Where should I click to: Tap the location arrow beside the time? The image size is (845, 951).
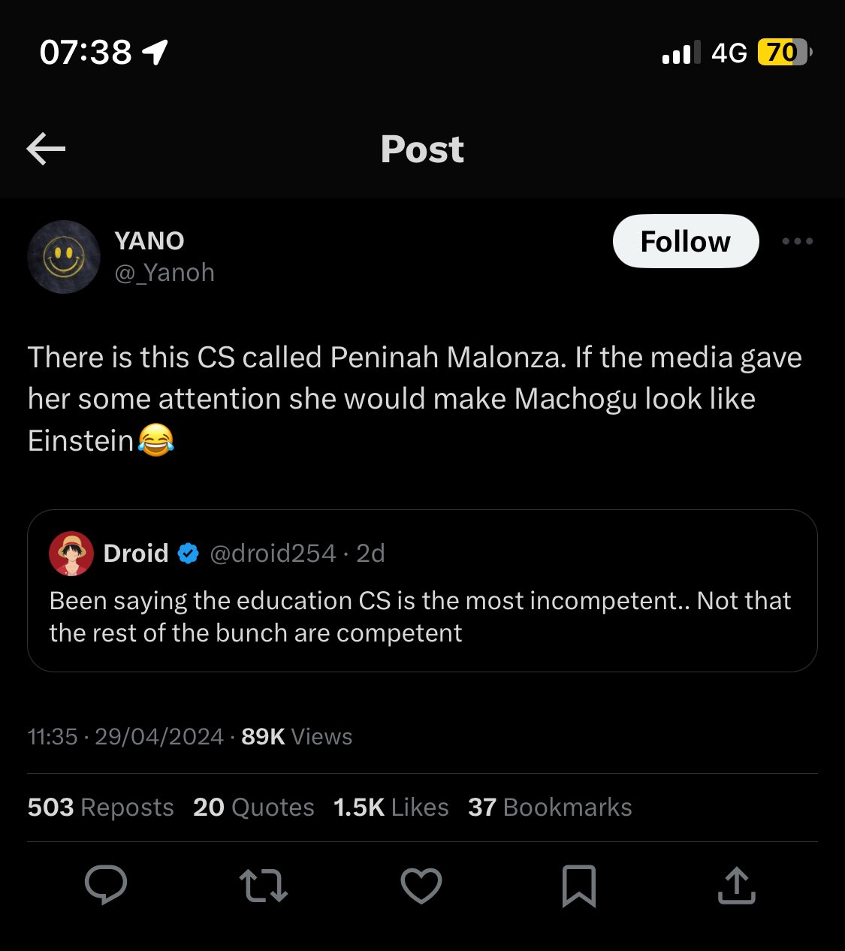click(x=155, y=52)
